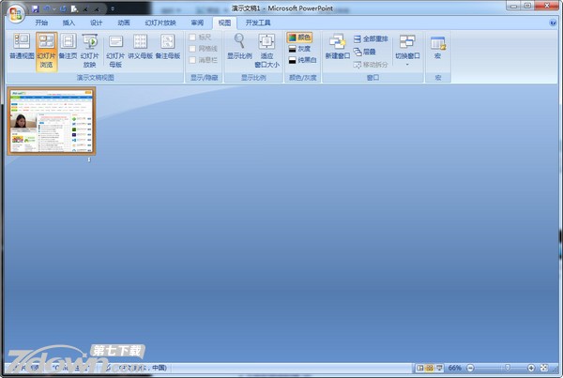
Task: Start 幻灯片放映 slide show from ribbon
Action: [89, 51]
